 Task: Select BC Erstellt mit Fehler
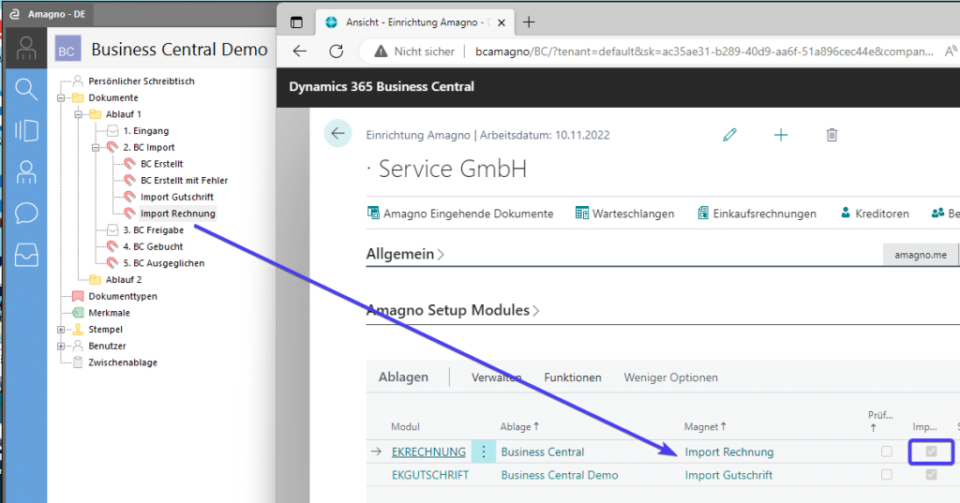184,181
